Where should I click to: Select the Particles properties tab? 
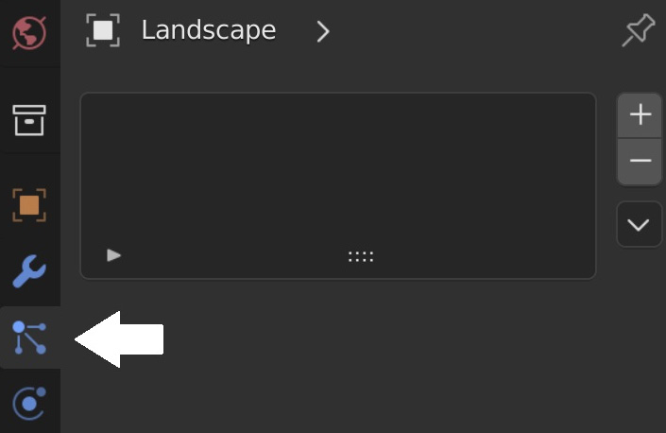29,338
